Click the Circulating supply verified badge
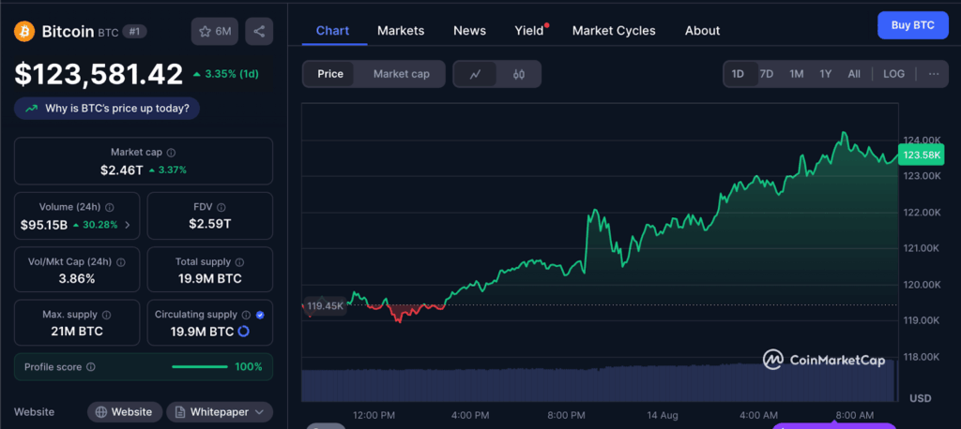The width and height of the screenshot is (961, 429). pyautogui.click(x=260, y=315)
